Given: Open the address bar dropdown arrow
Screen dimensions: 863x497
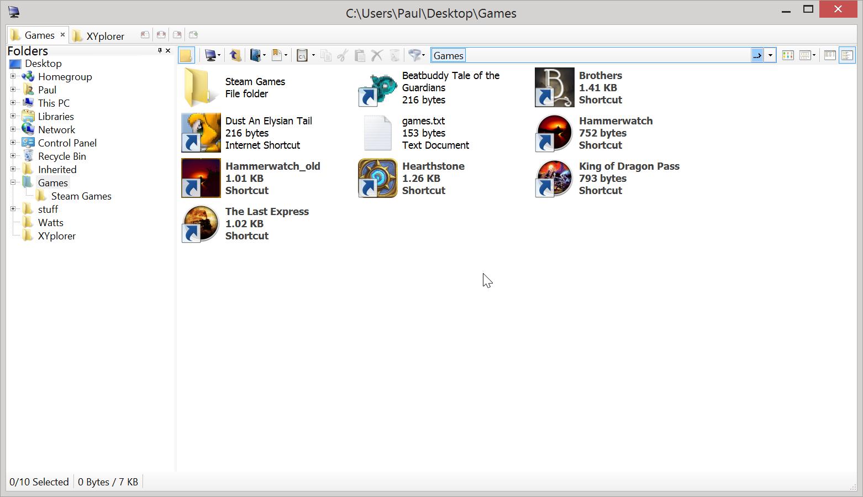Looking at the screenshot, I should click(770, 55).
